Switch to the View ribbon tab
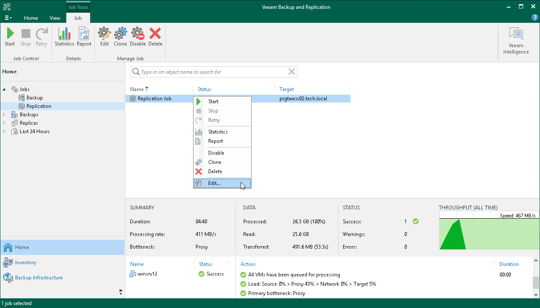The image size is (540, 308). point(55,18)
